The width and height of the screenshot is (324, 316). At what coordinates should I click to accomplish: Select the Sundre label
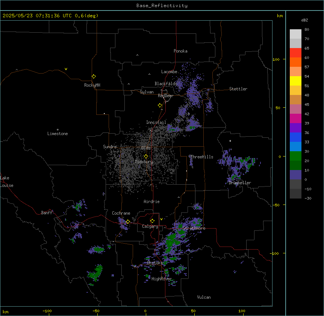(110, 147)
